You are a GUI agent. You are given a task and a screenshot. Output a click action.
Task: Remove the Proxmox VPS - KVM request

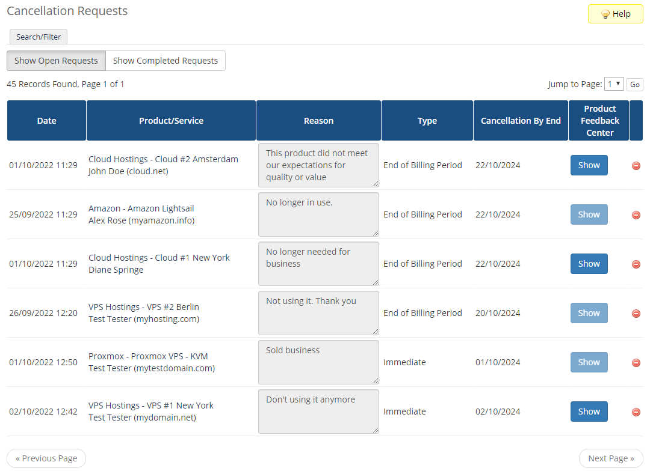pos(636,362)
